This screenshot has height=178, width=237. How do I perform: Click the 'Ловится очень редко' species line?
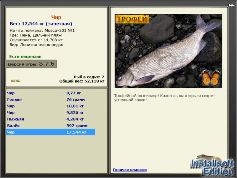[36, 45]
